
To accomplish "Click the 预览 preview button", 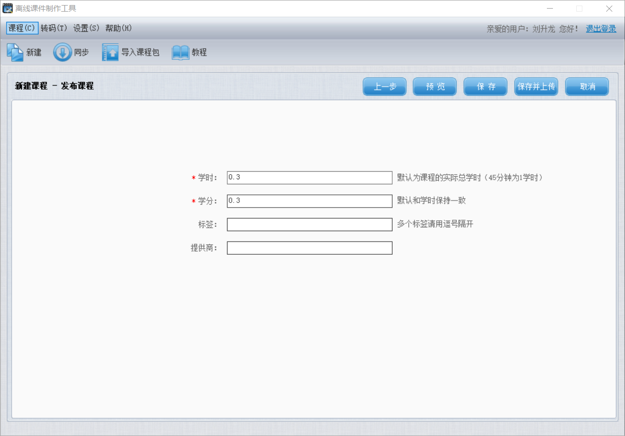I will point(435,87).
